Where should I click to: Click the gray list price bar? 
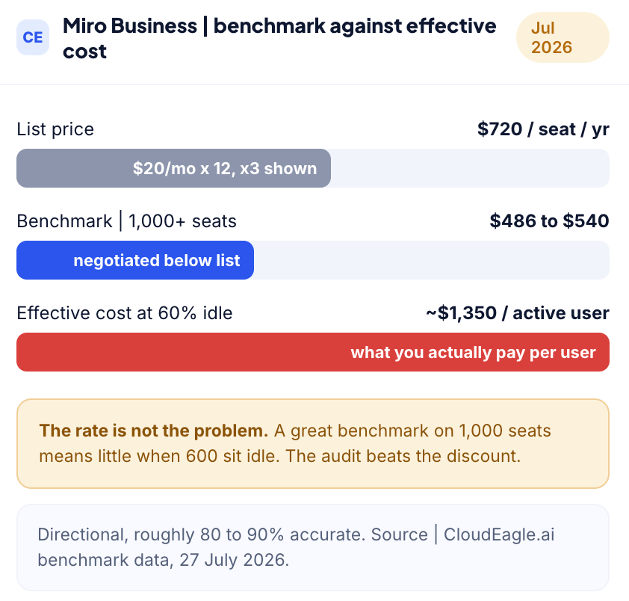point(174,168)
